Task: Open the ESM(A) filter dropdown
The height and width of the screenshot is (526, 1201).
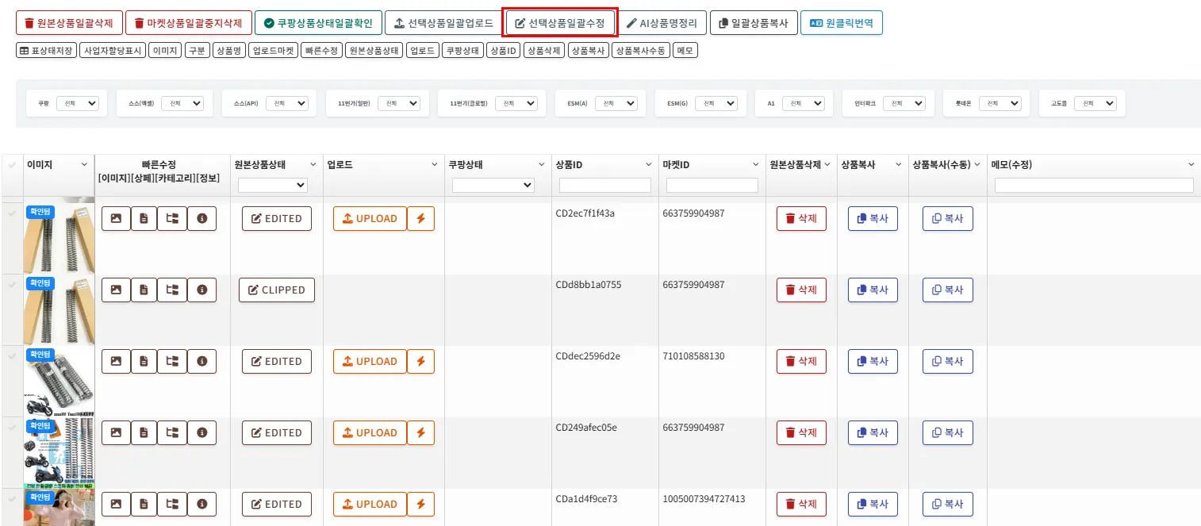Action: point(616,103)
